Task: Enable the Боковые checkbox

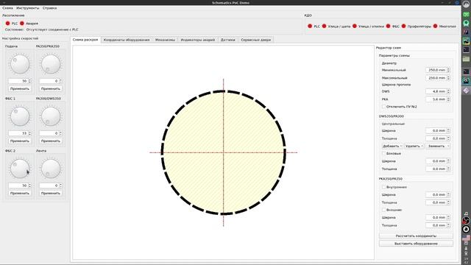Action: tap(383, 154)
